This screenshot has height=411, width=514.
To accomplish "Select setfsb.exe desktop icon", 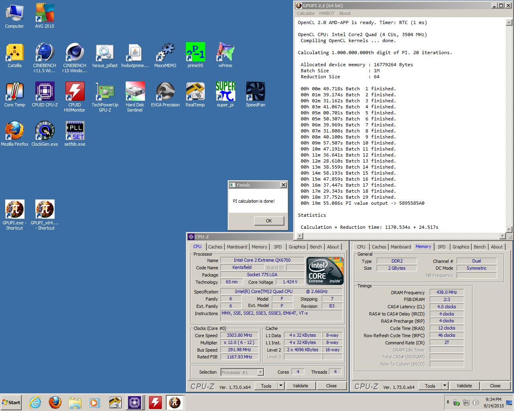I will (75, 134).
